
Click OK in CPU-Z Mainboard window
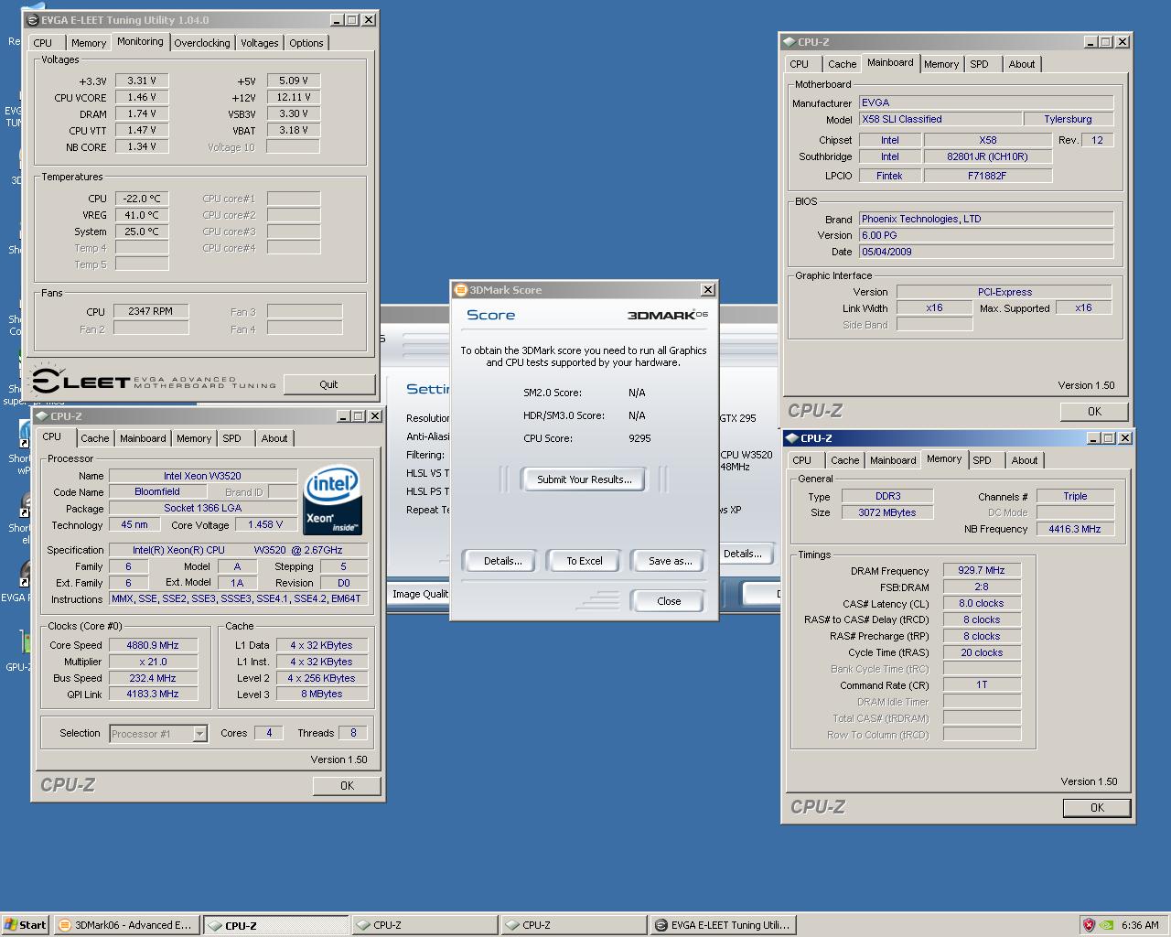coord(1094,412)
